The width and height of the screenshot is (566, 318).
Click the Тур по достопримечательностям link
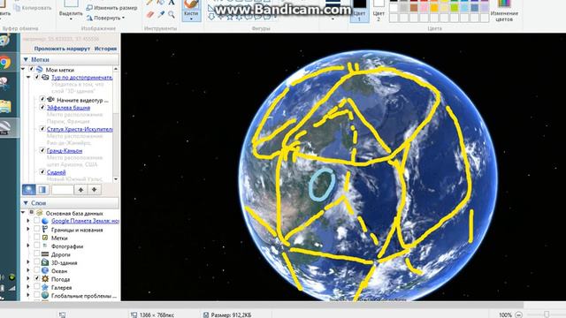tap(82, 77)
